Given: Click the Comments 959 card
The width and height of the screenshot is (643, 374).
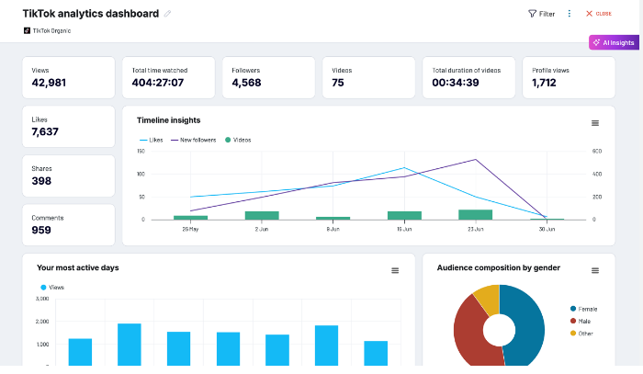Looking at the screenshot, I should tap(69, 225).
